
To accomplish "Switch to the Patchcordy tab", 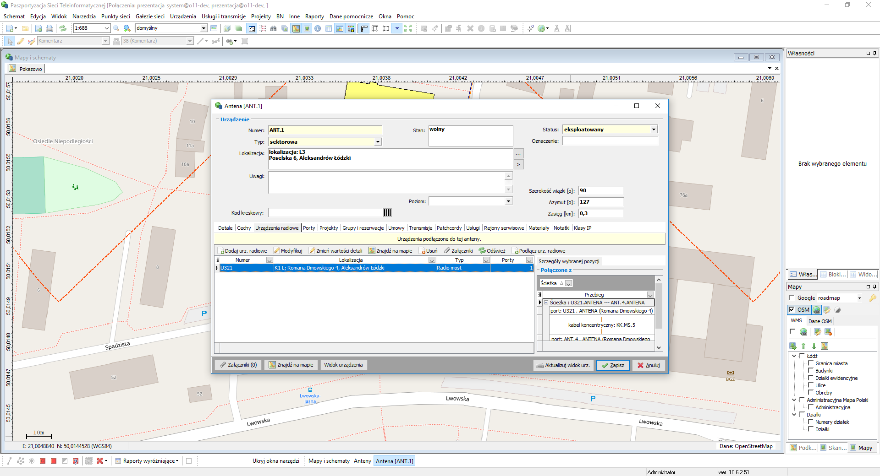I will click(449, 228).
